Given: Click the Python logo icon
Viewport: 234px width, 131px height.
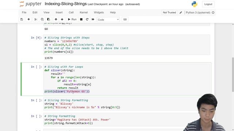Looking at the screenshot, I should click(195, 4).
